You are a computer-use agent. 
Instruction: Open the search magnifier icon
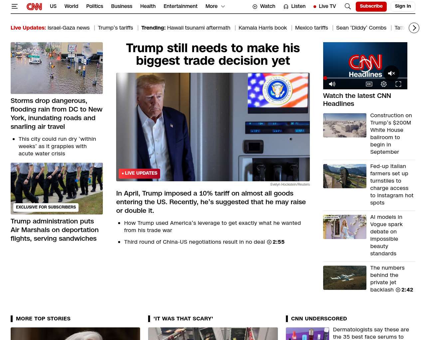[x=348, y=6]
